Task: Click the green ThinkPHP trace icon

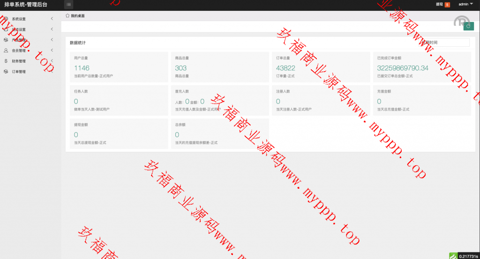Action: 453,256
